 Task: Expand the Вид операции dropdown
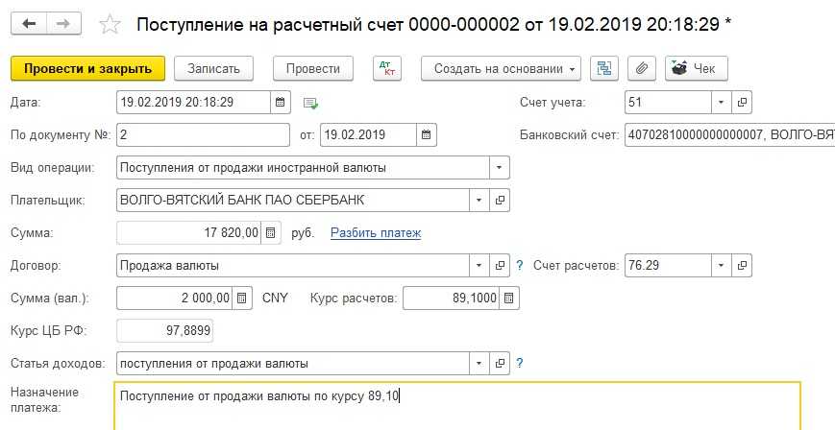[x=499, y=167]
